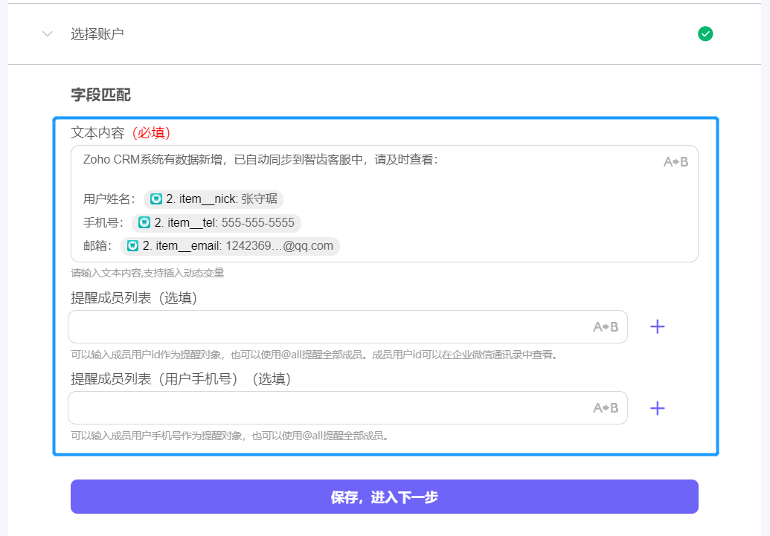Select the item__tel 555-555-5555 variable chip

pyautogui.click(x=216, y=222)
